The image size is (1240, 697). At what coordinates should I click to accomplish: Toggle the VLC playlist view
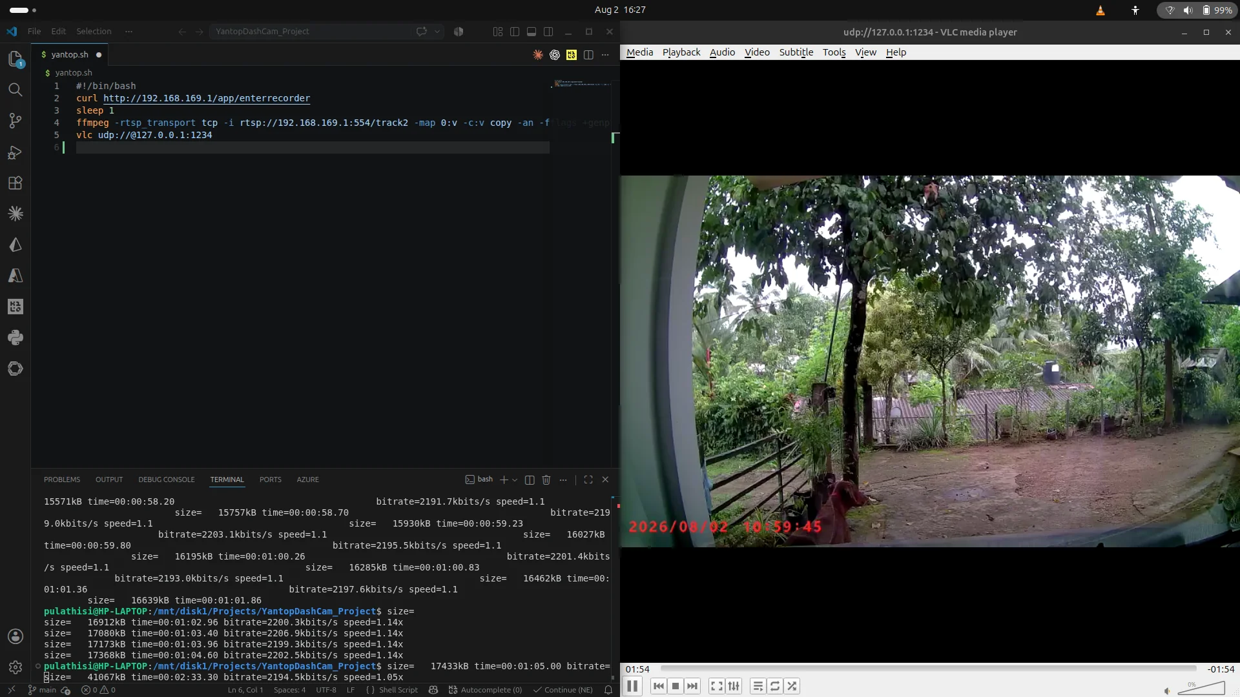(x=758, y=686)
